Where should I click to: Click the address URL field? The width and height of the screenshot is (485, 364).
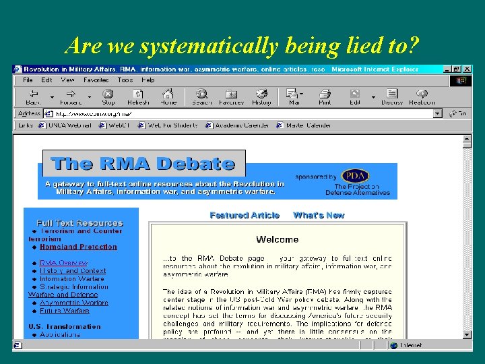coord(243,114)
